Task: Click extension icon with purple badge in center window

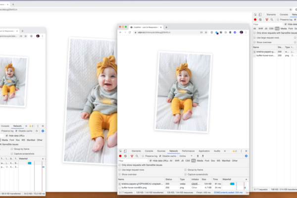Action: [x=217, y=33]
